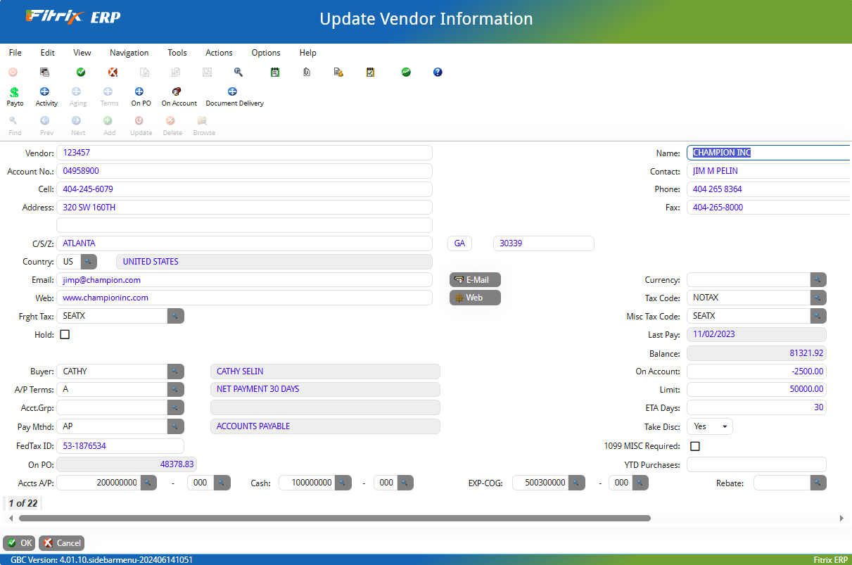Click the Add record toolbar icon
The image size is (852, 565).
(109, 126)
